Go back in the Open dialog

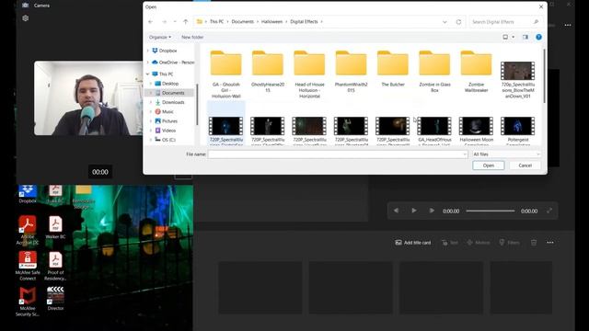pyautogui.click(x=151, y=22)
